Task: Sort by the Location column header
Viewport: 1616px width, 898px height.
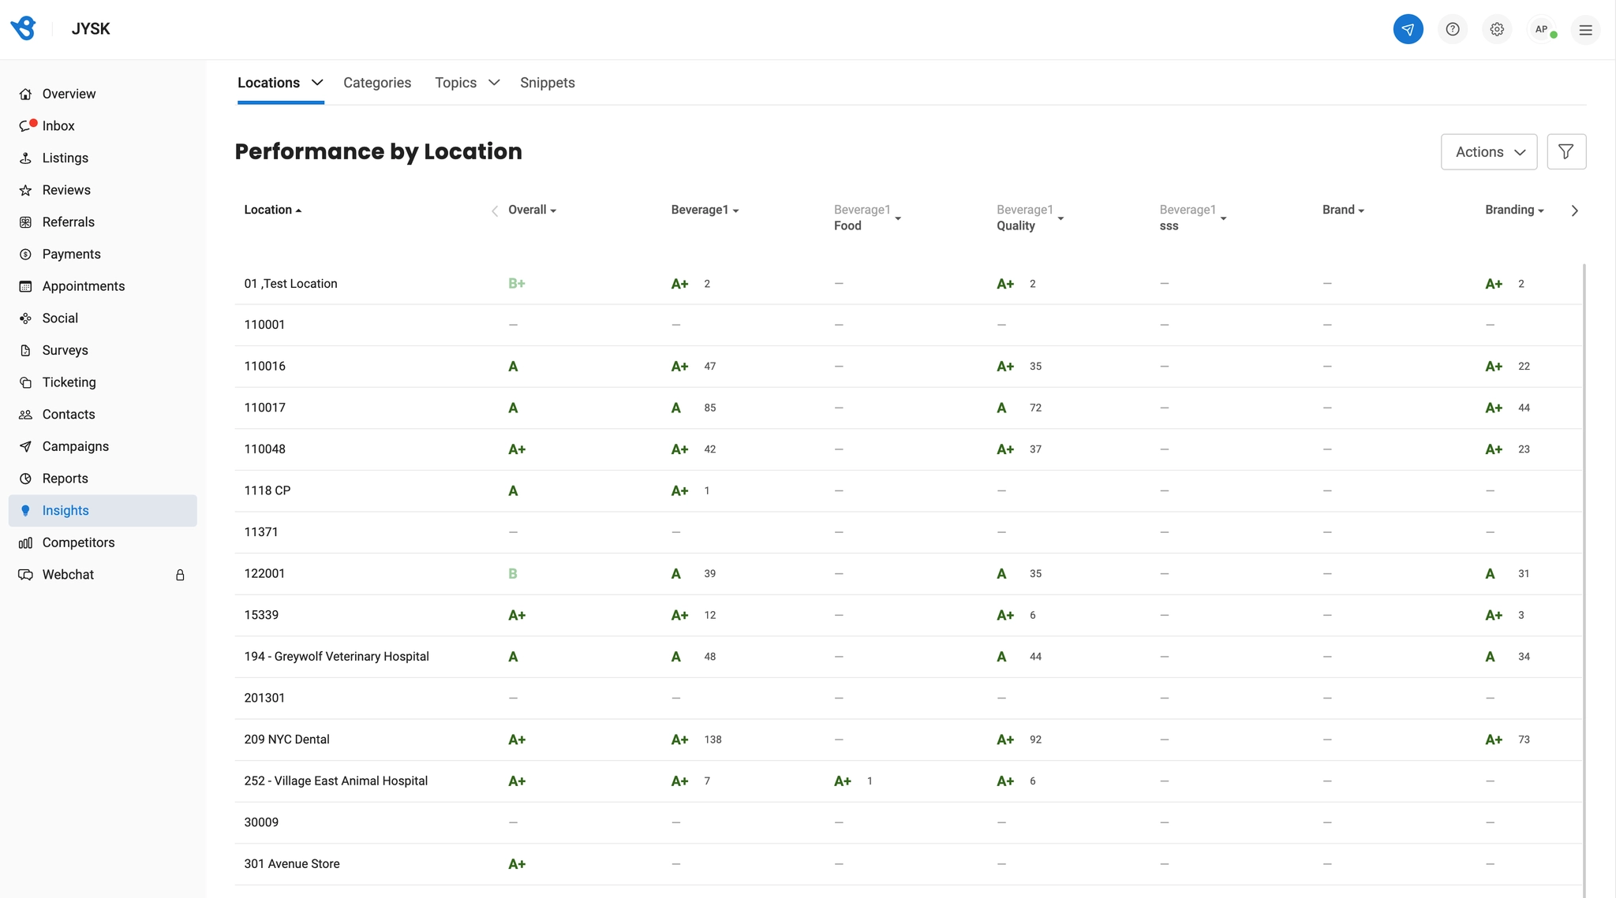Action: [x=272, y=210]
